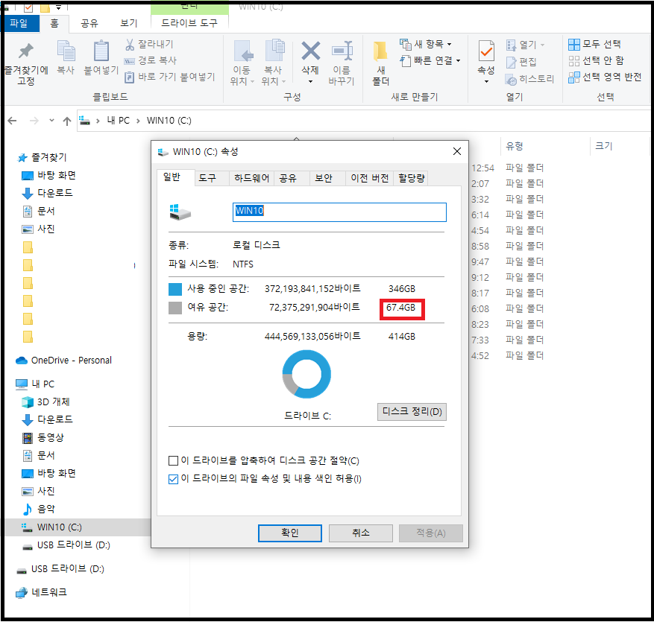Click the Back navigation arrow
This screenshot has width=654, height=622.
pyautogui.click(x=13, y=121)
